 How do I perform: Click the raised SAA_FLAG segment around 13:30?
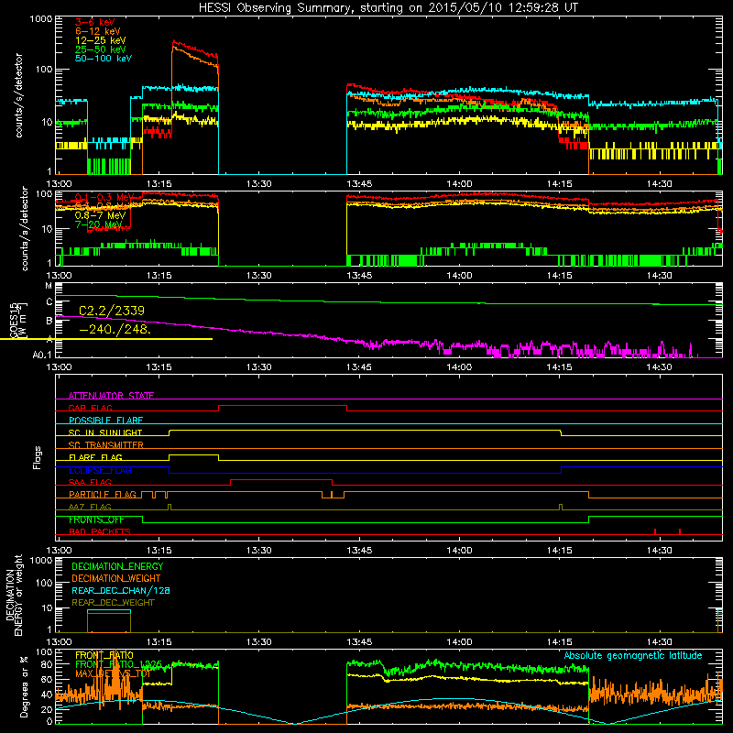click(x=281, y=480)
